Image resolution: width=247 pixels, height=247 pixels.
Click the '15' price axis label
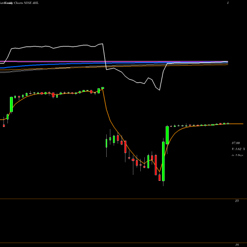[x=237, y=245]
